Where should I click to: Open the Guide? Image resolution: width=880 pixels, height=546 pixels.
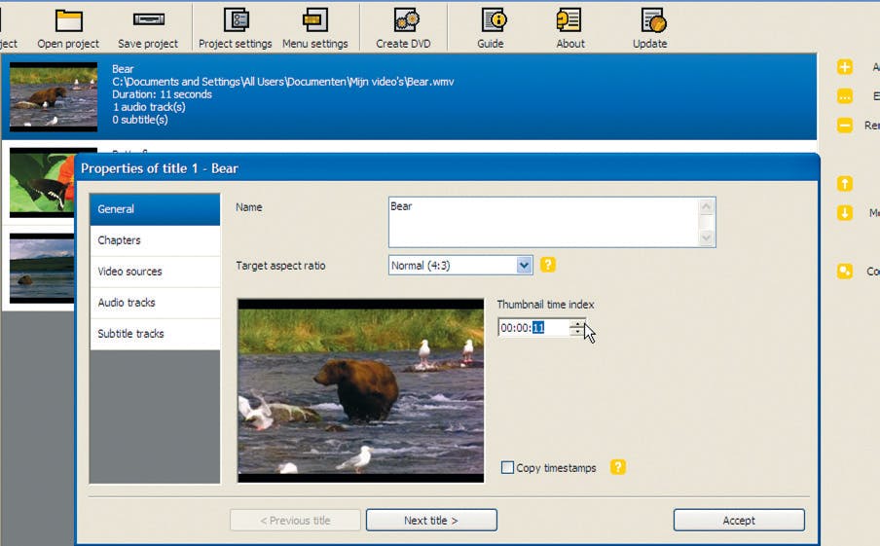pos(491,28)
